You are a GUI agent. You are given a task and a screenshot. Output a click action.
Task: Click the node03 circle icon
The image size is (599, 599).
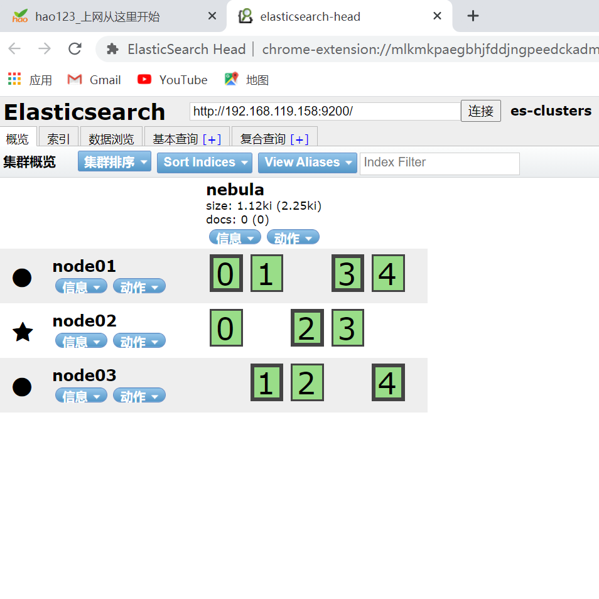22,387
